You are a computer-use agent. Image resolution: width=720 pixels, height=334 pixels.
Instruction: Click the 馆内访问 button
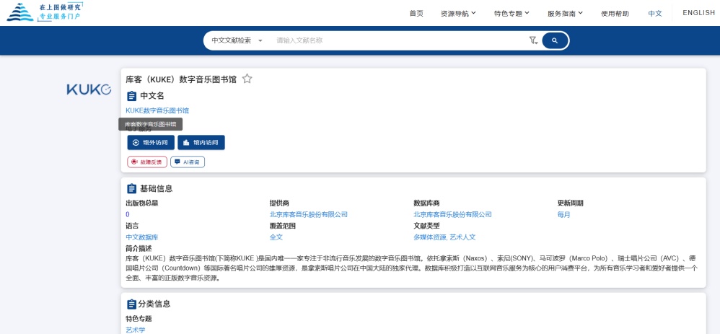pyautogui.click(x=201, y=143)
